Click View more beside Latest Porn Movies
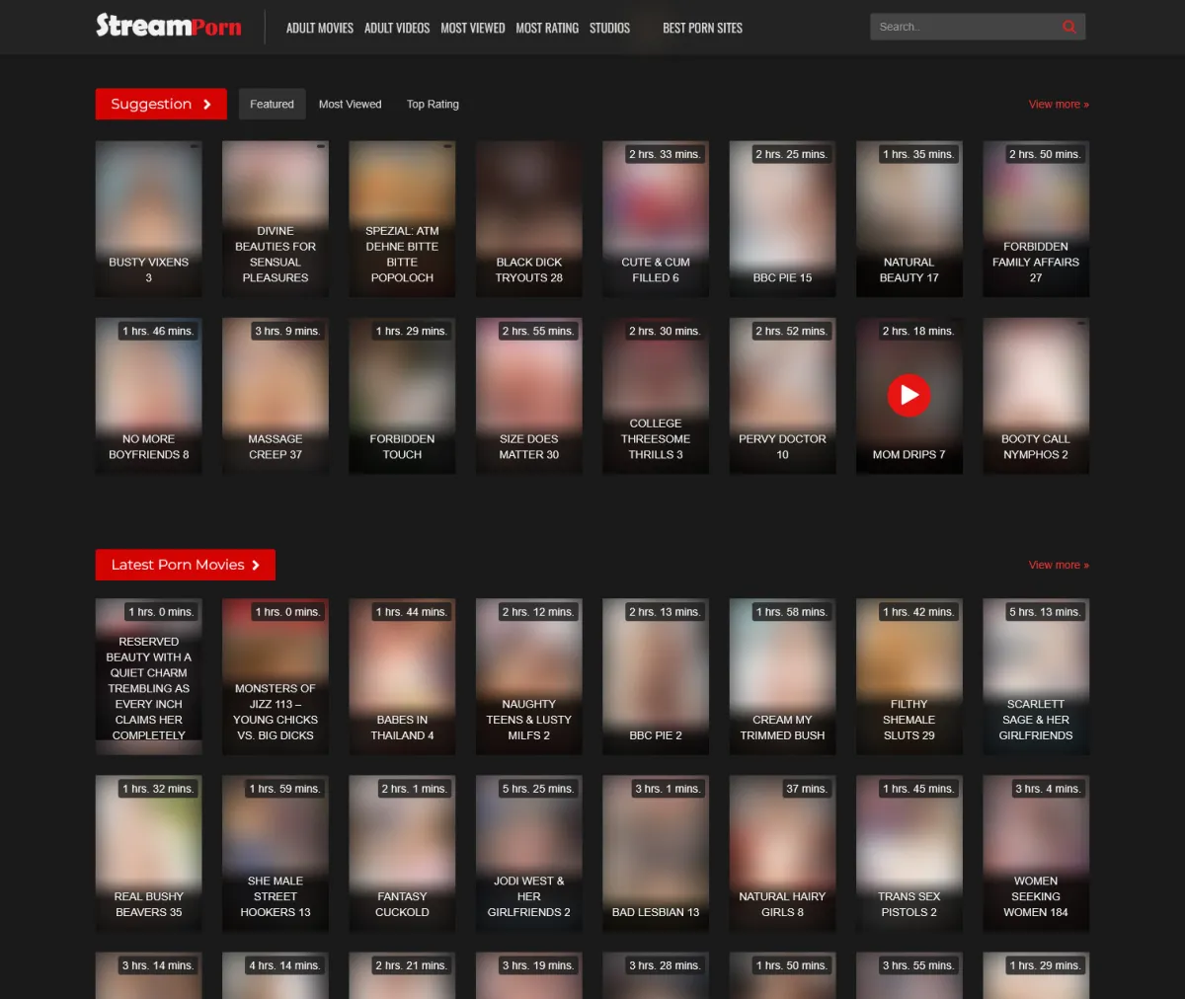This screenshot has width=1185, height=999. pos(1058,566)
